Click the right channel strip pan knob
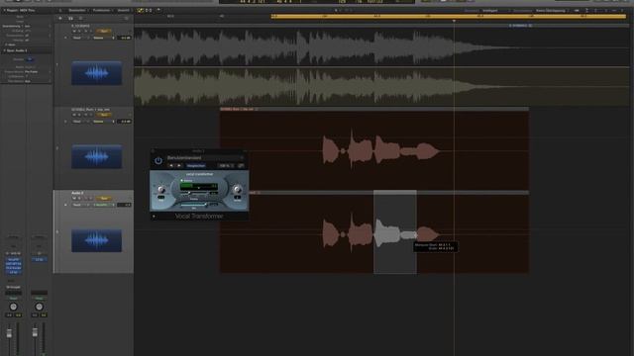Screen dimensions: 634x356 39,307
